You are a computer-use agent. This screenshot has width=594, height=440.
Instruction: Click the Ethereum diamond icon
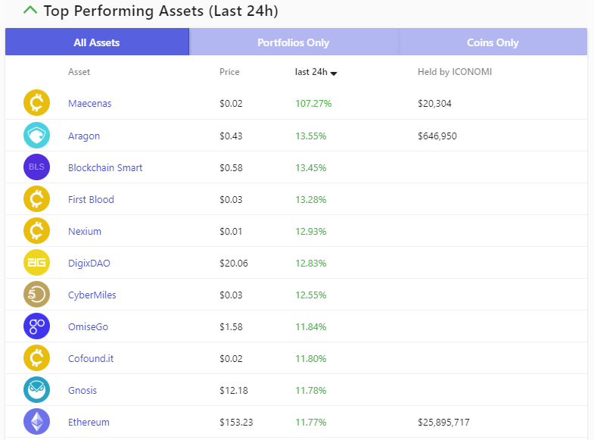pyautogui.click(x=36, y=422)
